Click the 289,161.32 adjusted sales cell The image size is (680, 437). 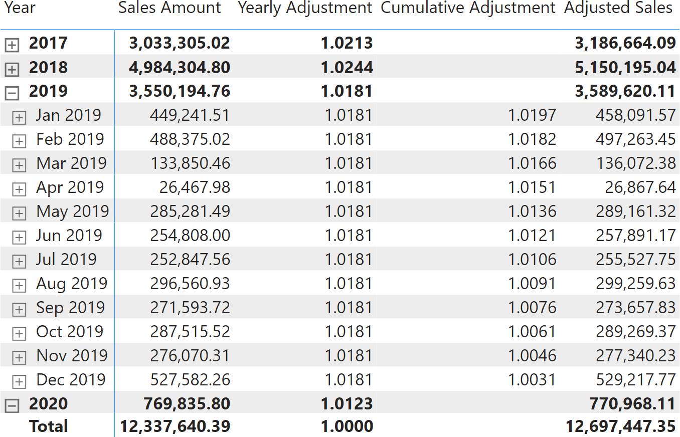tap(636, 211)
